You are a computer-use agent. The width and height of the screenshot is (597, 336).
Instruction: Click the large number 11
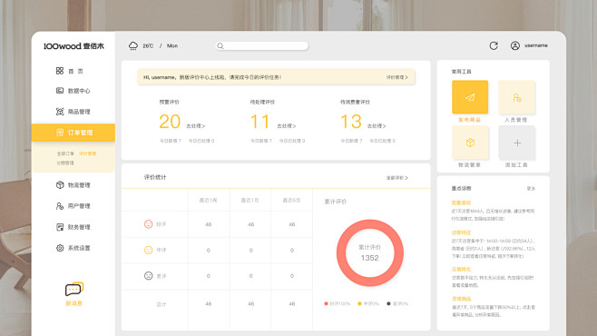point(259,122)
